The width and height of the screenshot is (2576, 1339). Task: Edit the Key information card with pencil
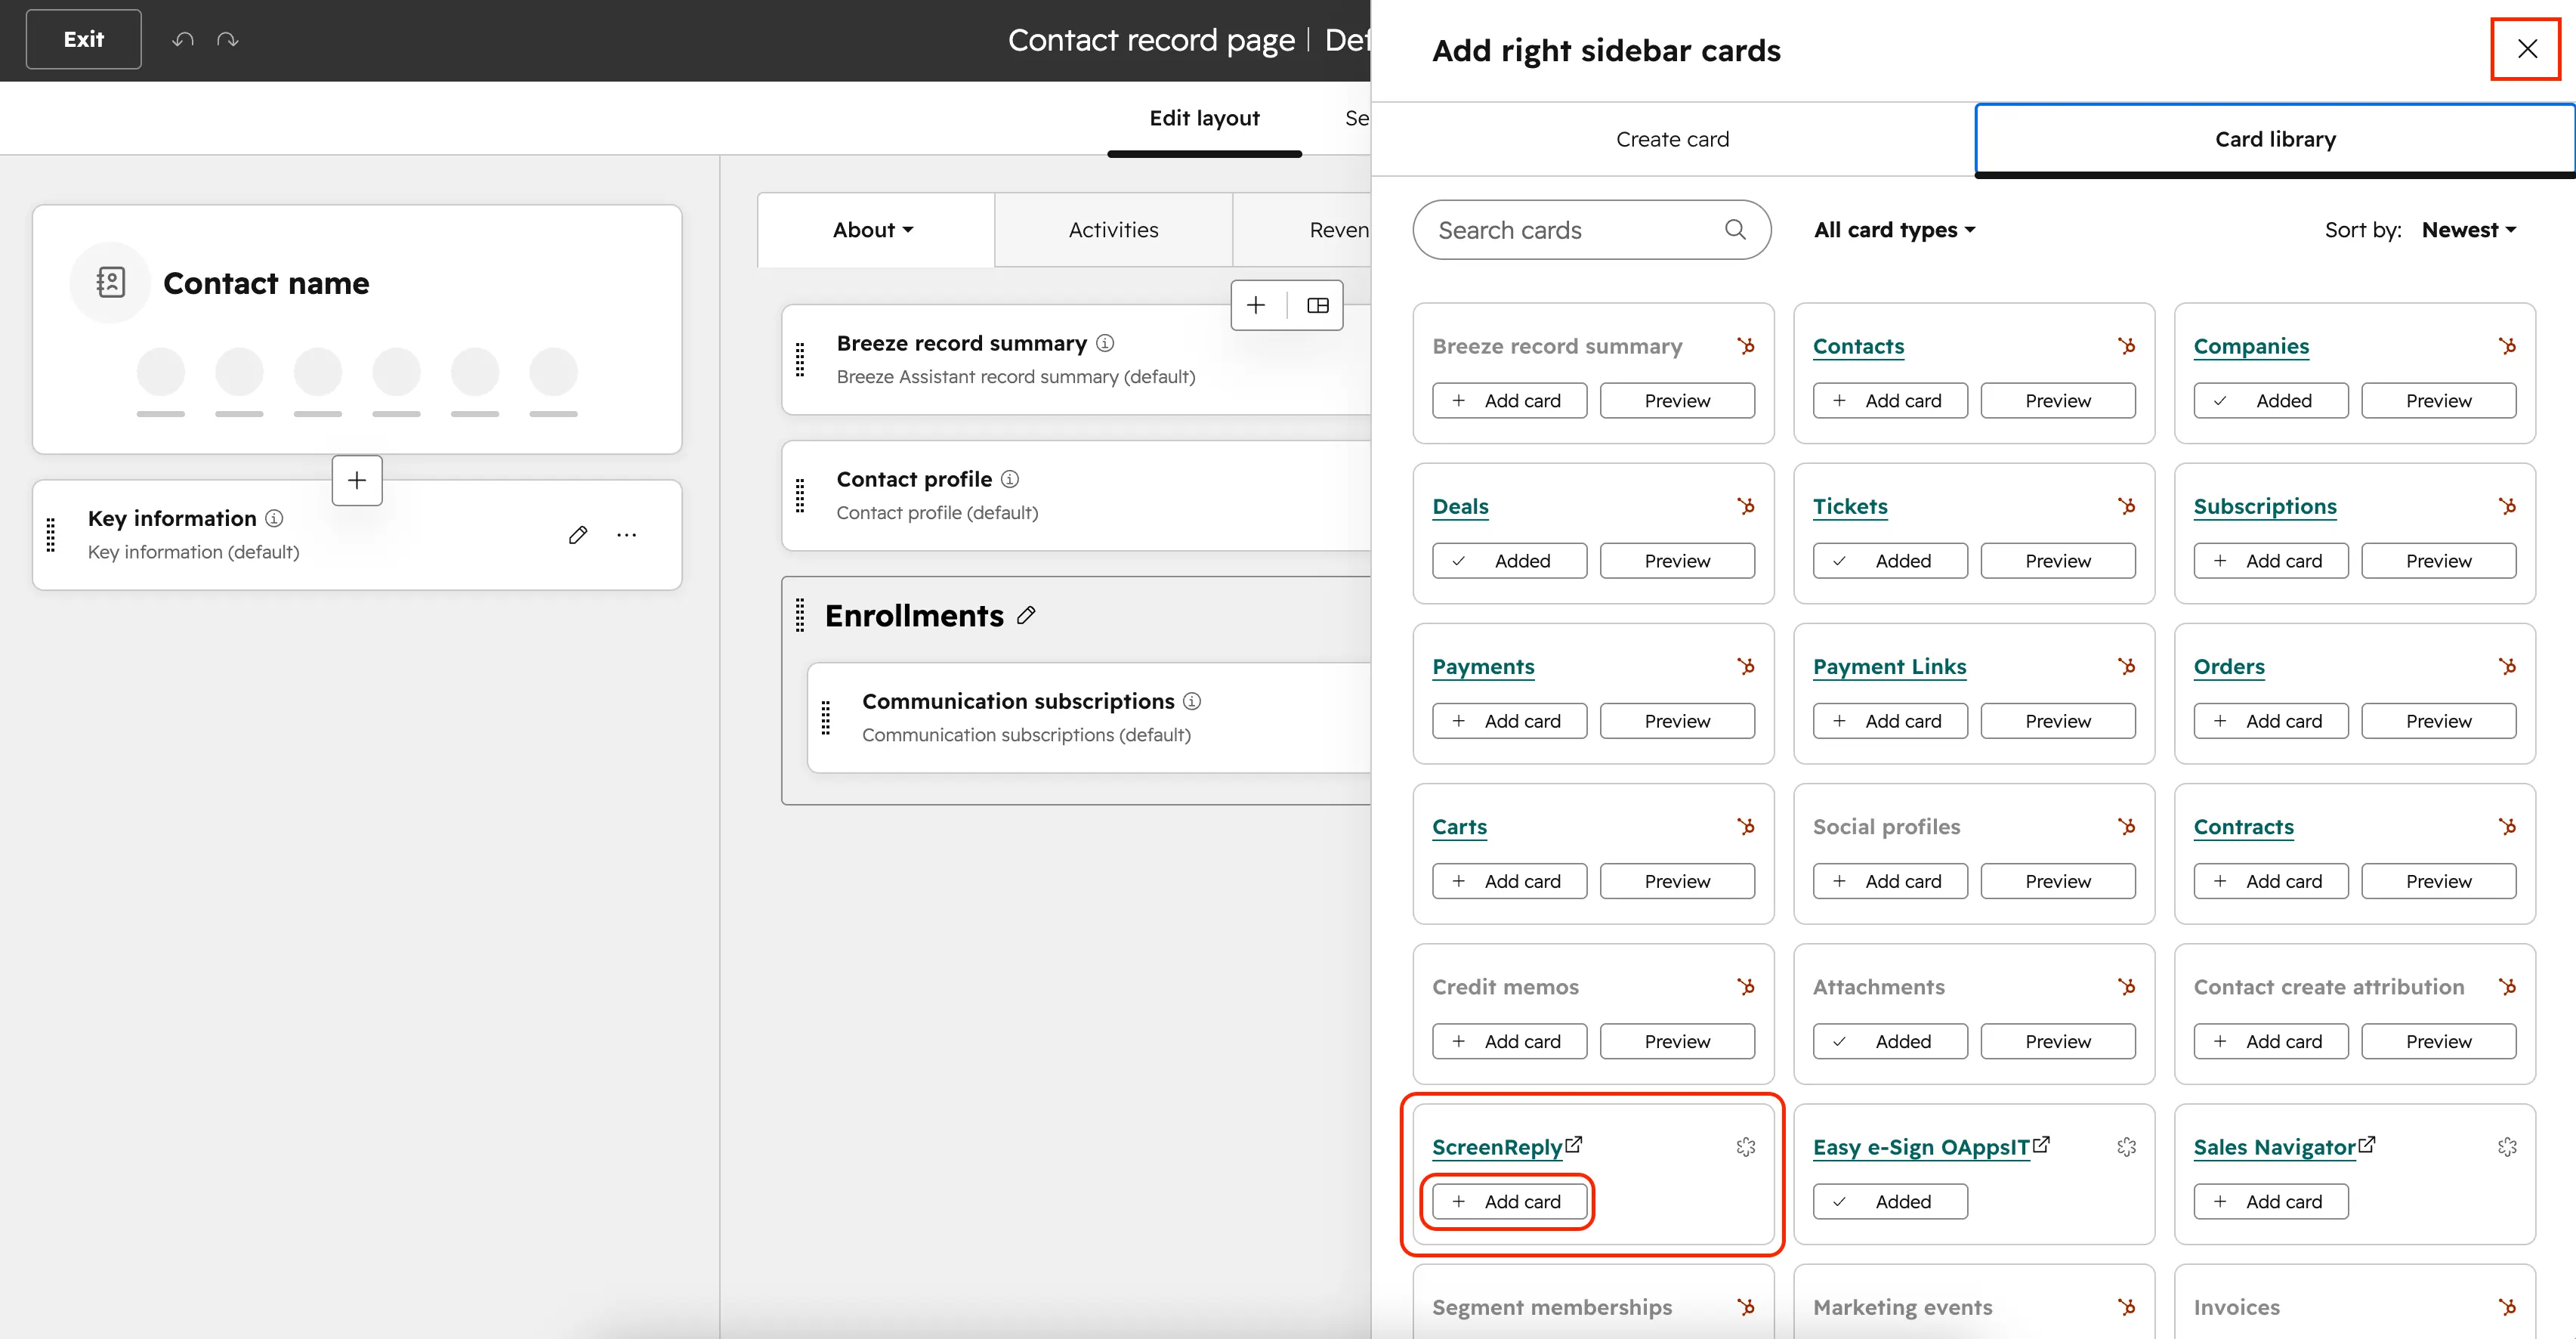[578, 535]
